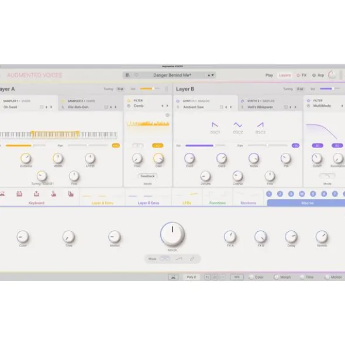Viewport: 345px width, 346px height.
Task: Select next sample for Gle-Rah-Doh
Action: [x=116, y=107]
